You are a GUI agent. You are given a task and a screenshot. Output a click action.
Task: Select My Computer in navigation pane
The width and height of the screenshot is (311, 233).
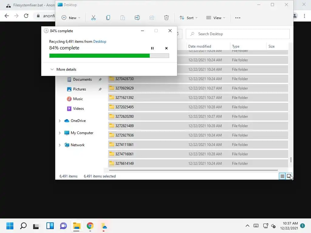[x=82, y=133]
